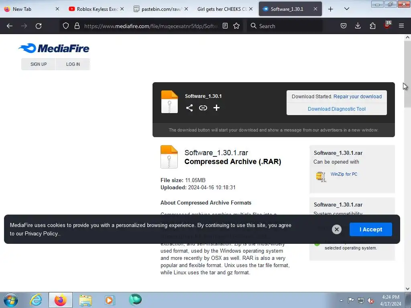Open the LOG IN button
The image size is (411, 308).
73,64
